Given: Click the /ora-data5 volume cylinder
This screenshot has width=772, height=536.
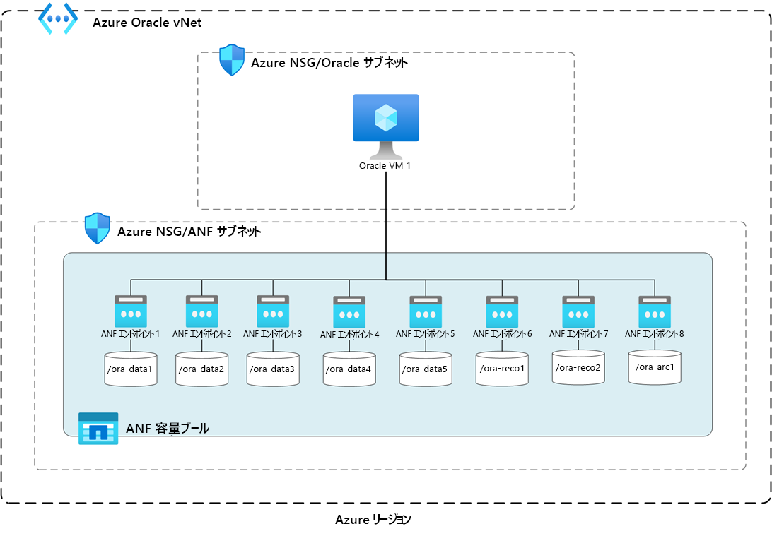Looking at the screenshot, I should (x=426, y=369).
